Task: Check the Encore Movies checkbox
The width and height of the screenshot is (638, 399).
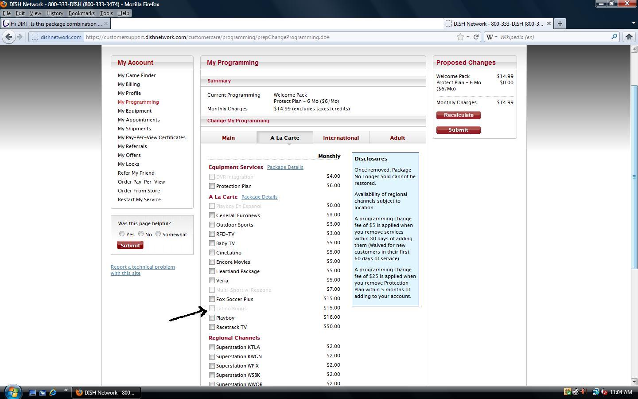Action: (x=212, y=262)
